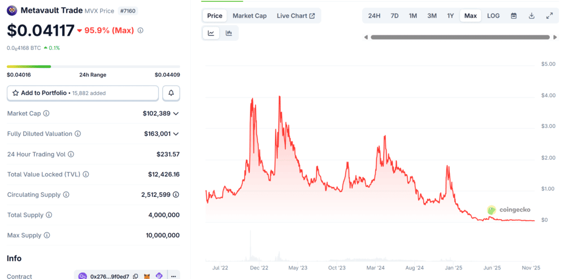Click the chain icon beside contract address

(82, 277)
